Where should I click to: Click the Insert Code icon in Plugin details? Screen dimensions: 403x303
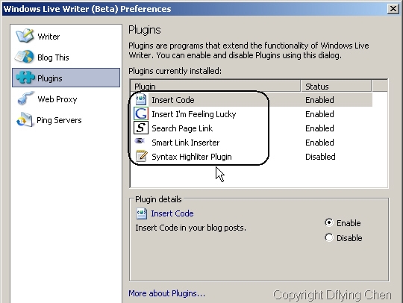[x=141, y=213]
